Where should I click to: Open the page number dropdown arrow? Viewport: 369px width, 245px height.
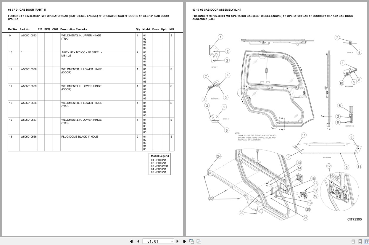pyautogui.click(x=172, y=241)
